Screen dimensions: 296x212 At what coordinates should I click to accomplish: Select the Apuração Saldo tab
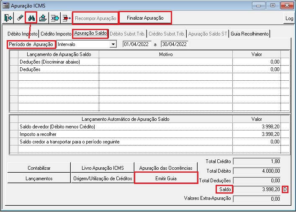tap(90, 33)
